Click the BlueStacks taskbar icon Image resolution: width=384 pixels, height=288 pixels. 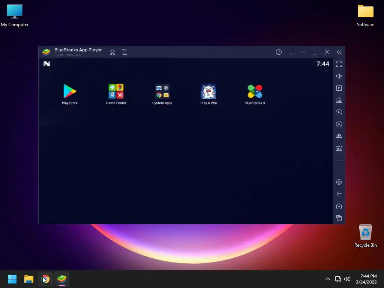[x=62, y=279]
